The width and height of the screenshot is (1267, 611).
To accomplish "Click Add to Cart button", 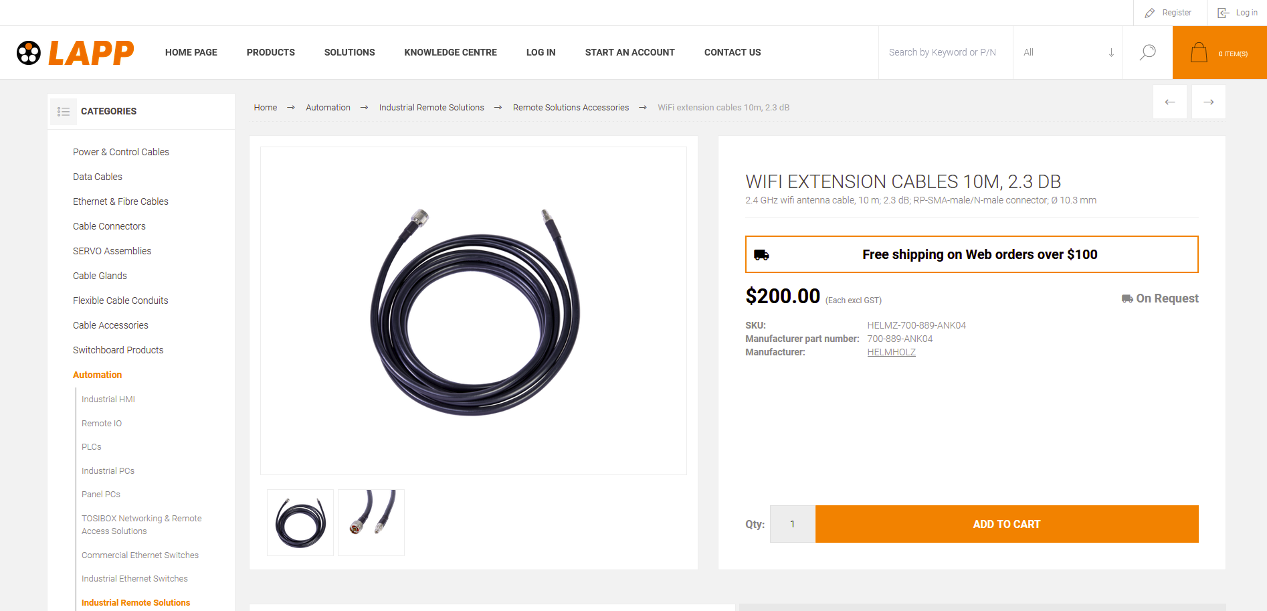I will pyautogui.click(x=1007, y=524).
